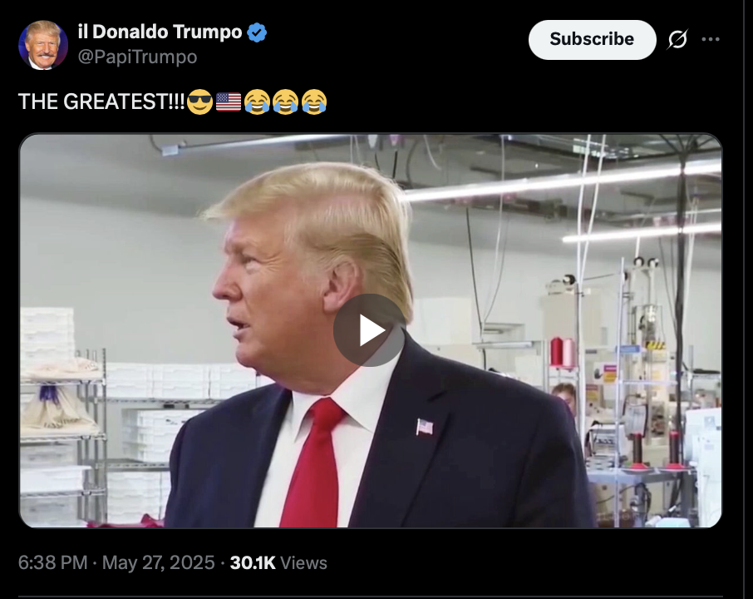Screen dimensions: 753x599
Task: Open il Donaldo Trumpo's profile avatar
Action: click(x=42, y=45)
